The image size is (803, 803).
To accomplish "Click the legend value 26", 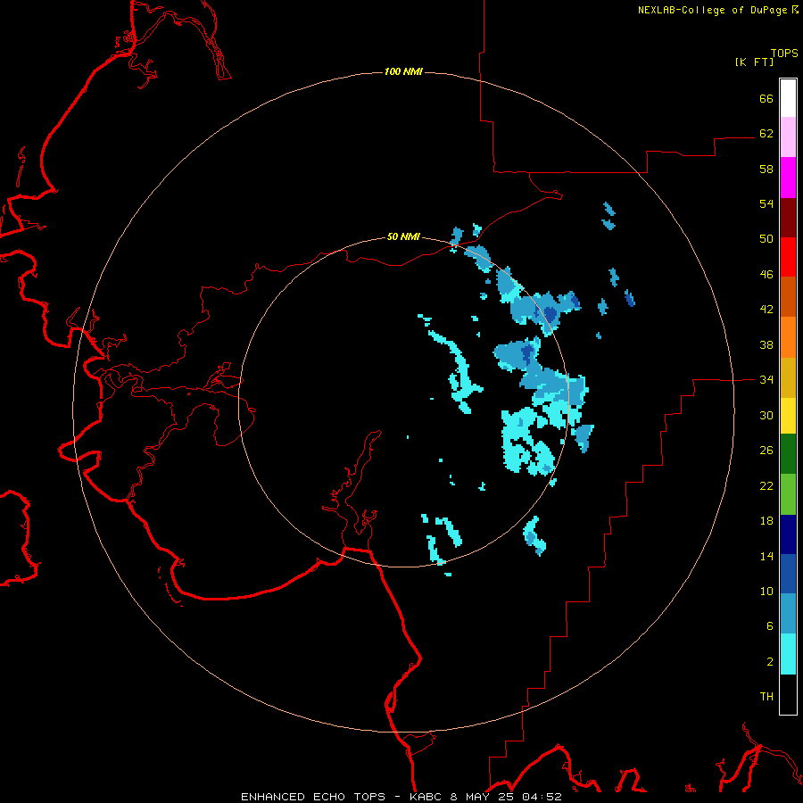I will point(766,451).
